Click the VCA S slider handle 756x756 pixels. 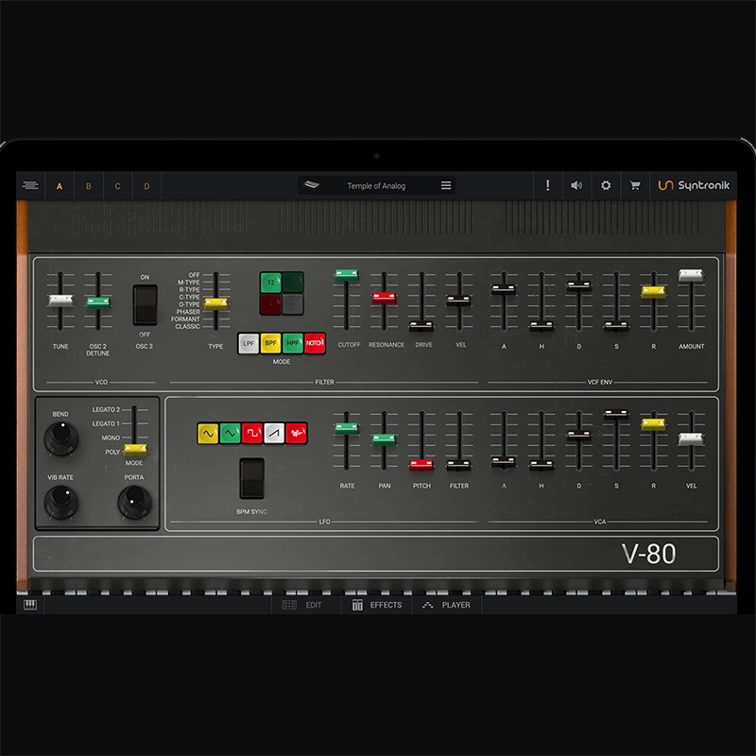click(616, 414)
